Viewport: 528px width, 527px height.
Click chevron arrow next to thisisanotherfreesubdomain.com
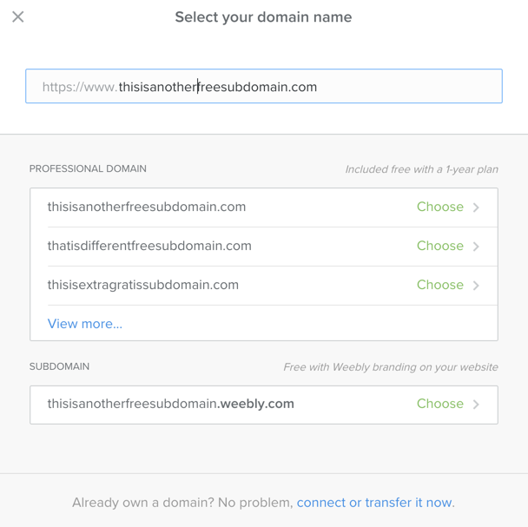pos(476,208)
